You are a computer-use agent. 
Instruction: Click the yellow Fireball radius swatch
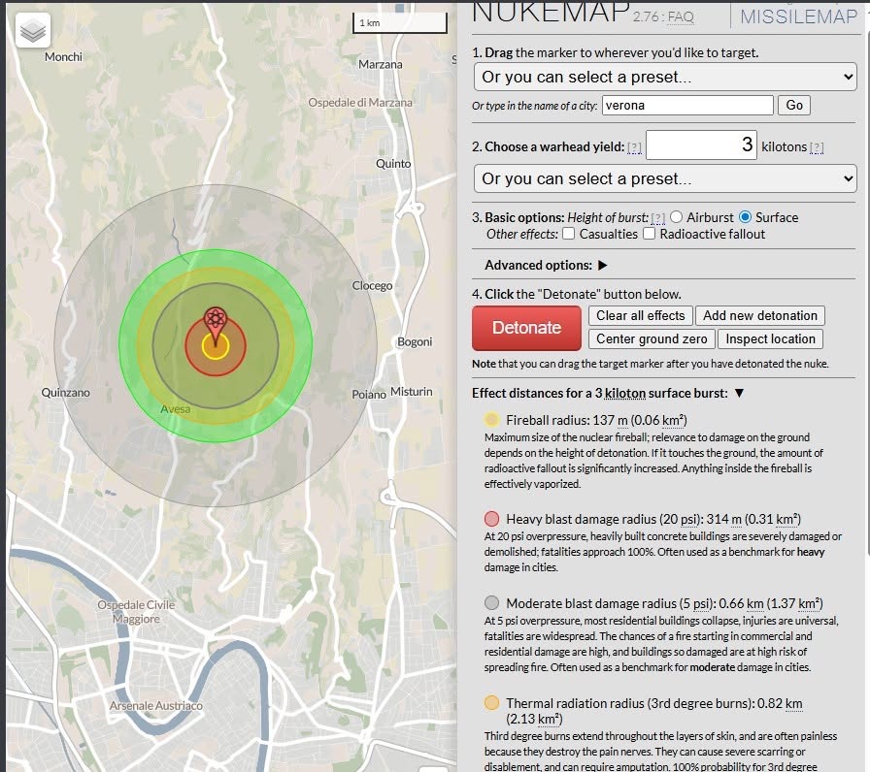pos(491,420)
